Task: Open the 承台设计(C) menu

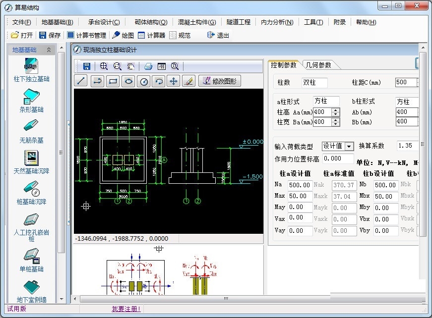Action: coord(104,22)
